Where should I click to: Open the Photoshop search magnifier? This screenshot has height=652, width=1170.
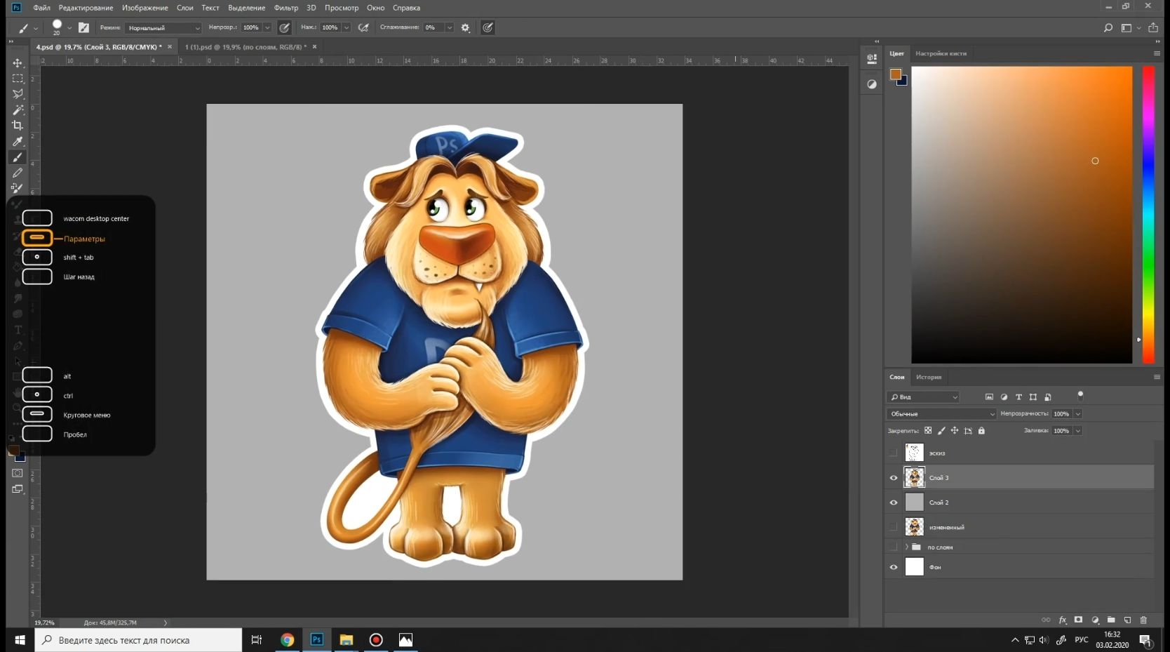tap(1108, 27)
